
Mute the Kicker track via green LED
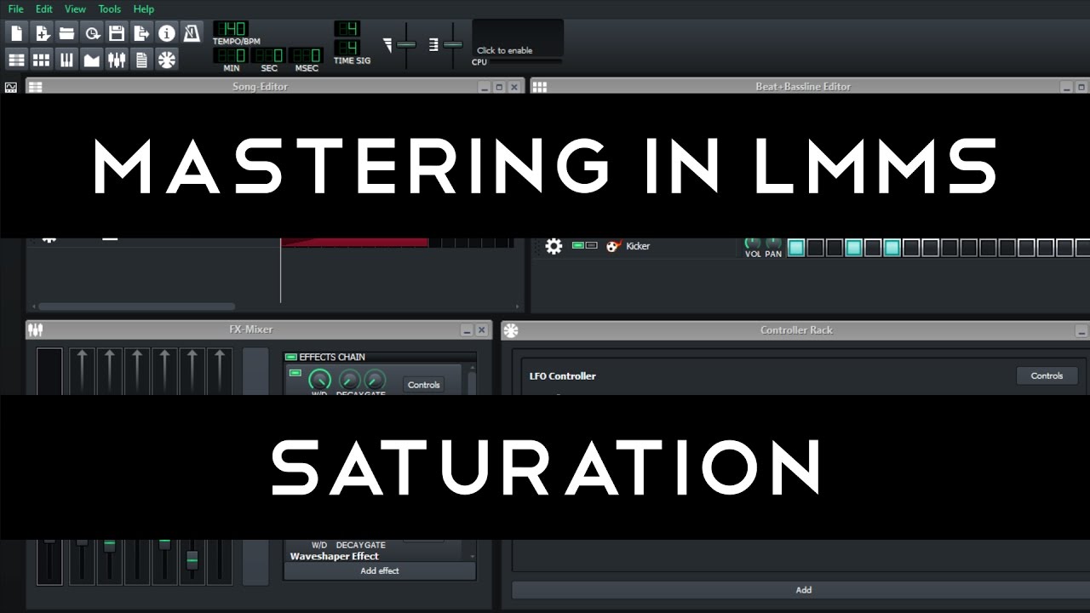pos(578,245)
